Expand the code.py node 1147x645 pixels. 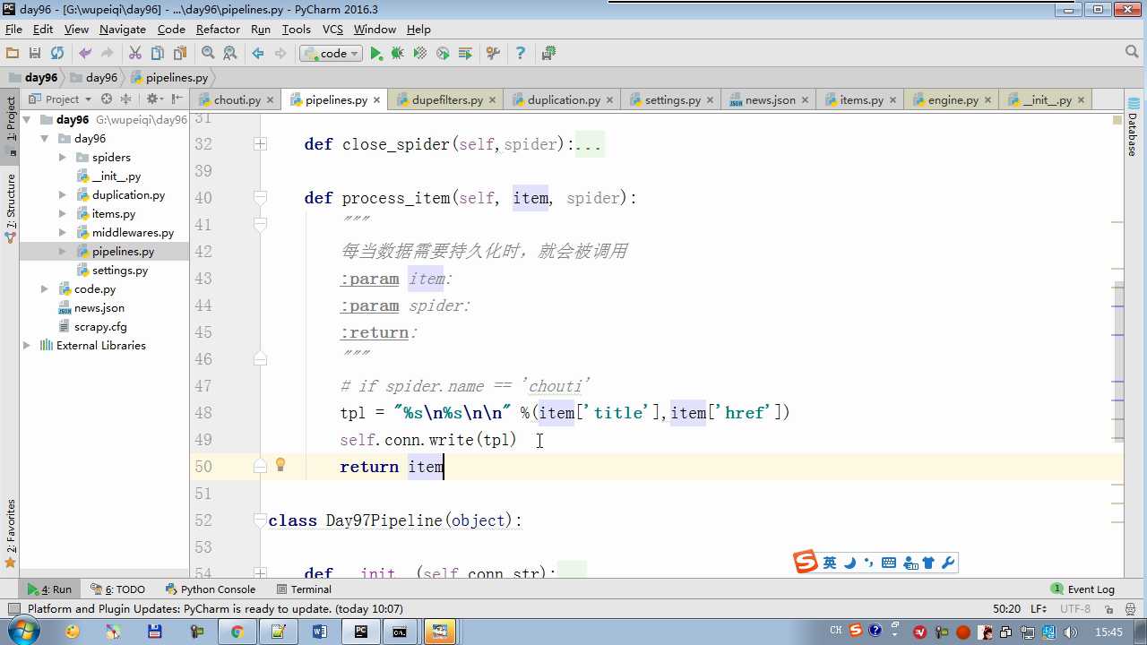[x=45, y=289]
